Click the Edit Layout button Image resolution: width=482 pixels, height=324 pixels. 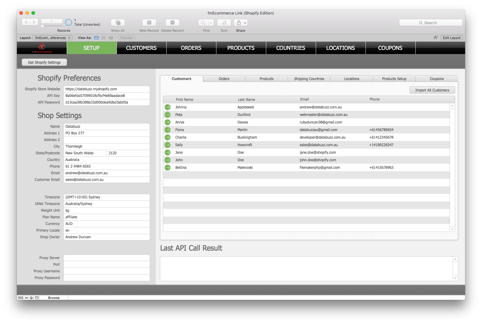click(452, 38)
